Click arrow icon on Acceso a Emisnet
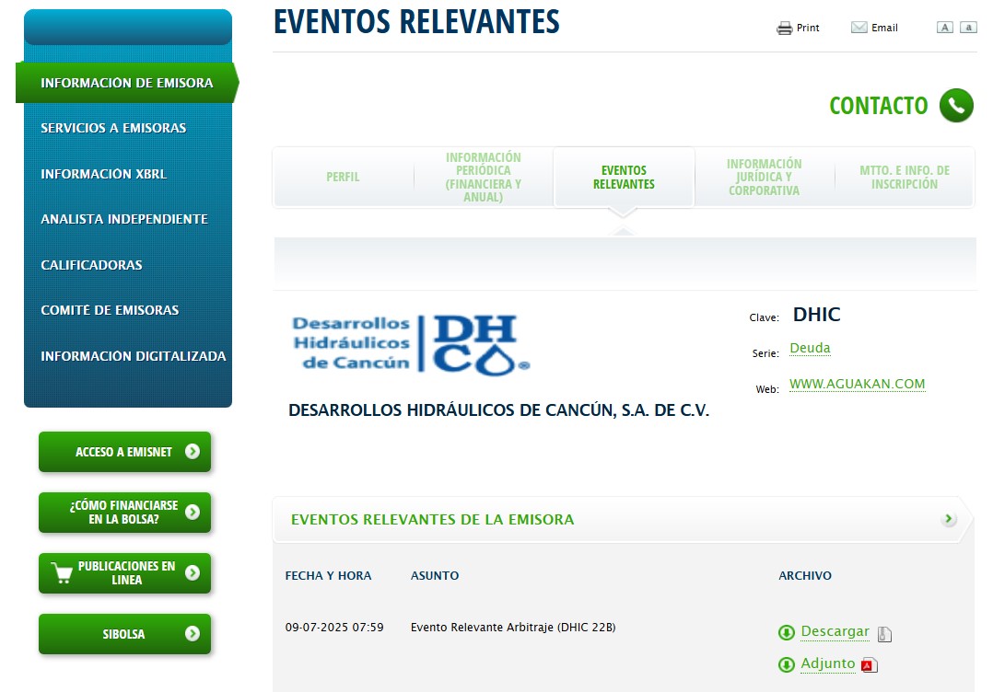 pos(192,451)
